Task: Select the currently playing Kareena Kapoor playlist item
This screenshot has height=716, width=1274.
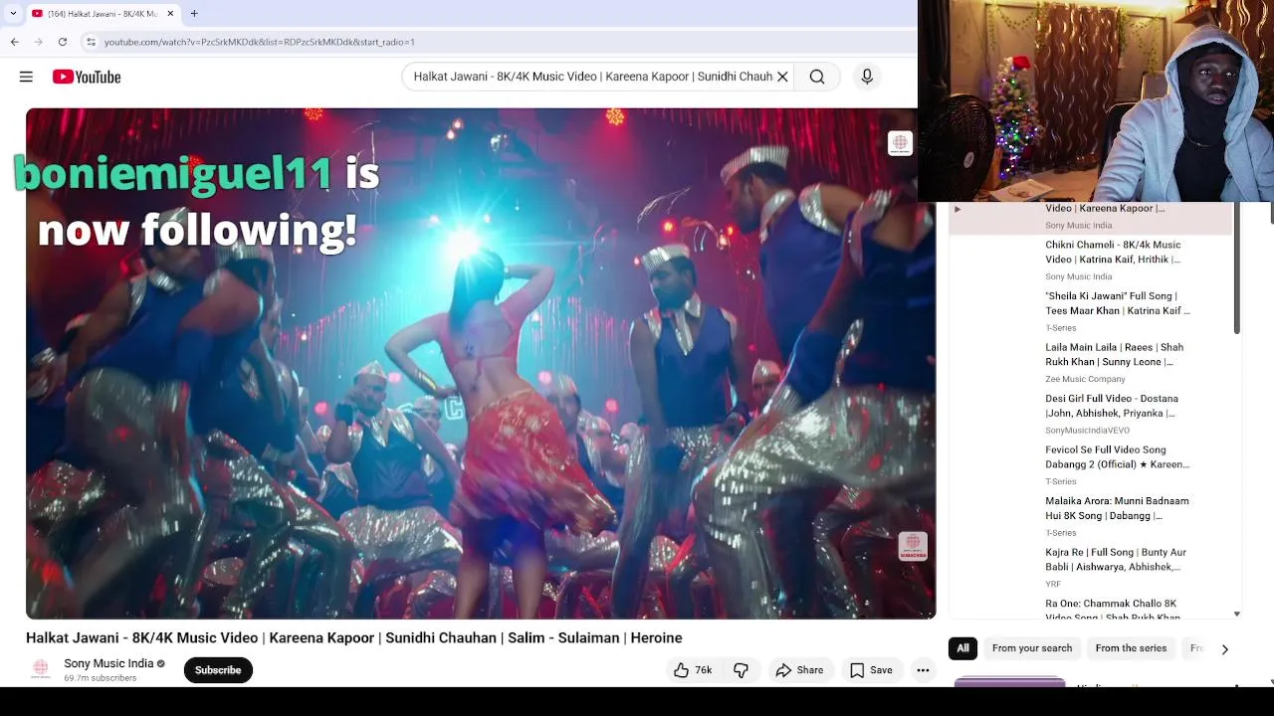Action: point(1091,218)
